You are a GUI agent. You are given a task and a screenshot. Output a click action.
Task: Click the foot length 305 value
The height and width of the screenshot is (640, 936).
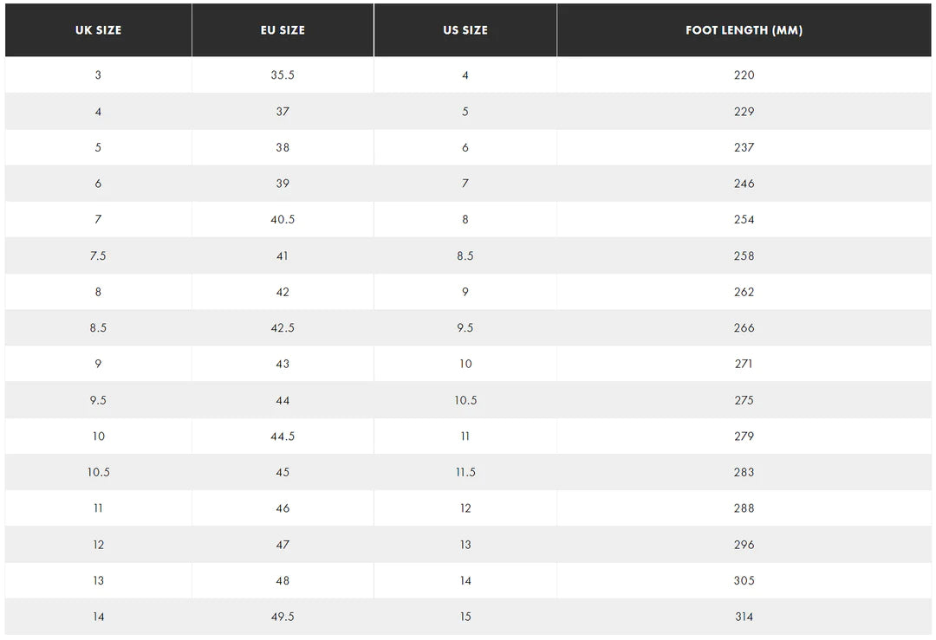click(x=744, y=581)
